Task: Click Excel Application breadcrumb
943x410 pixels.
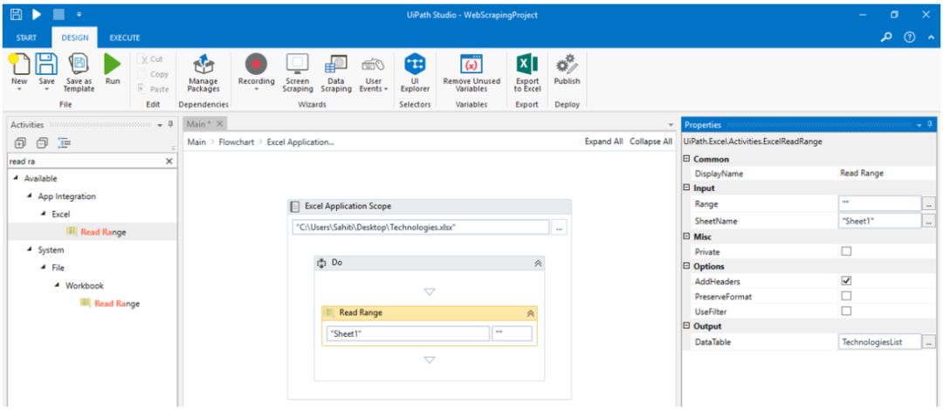Action: click(300, 142)
